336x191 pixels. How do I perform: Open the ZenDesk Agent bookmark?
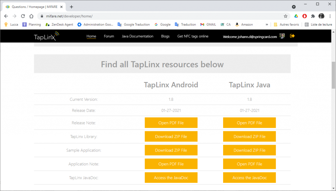[59, 24]
